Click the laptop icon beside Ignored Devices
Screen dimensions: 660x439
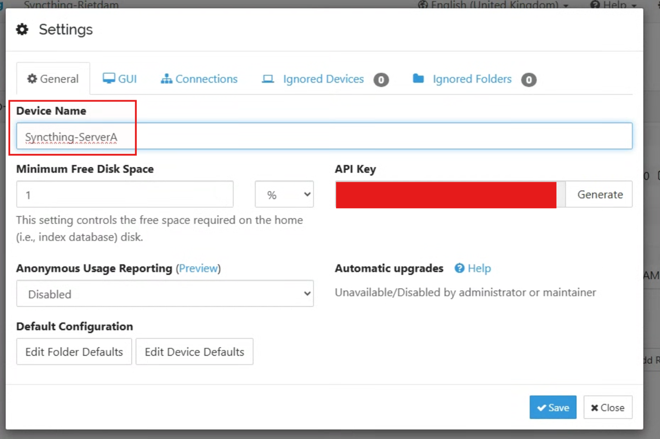[268, 79]
